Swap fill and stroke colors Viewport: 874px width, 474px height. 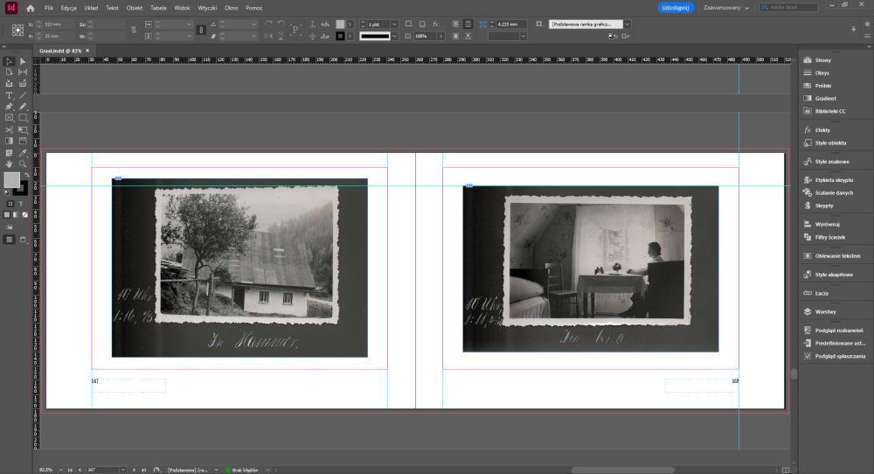tap(26, 175)
